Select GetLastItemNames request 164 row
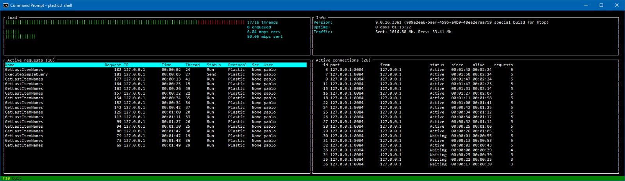The width and height of the screenshot is (625, 181). [155, 84]
